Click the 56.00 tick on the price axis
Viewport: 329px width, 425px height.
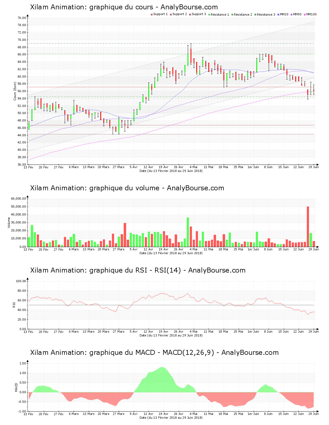point(22,91)
